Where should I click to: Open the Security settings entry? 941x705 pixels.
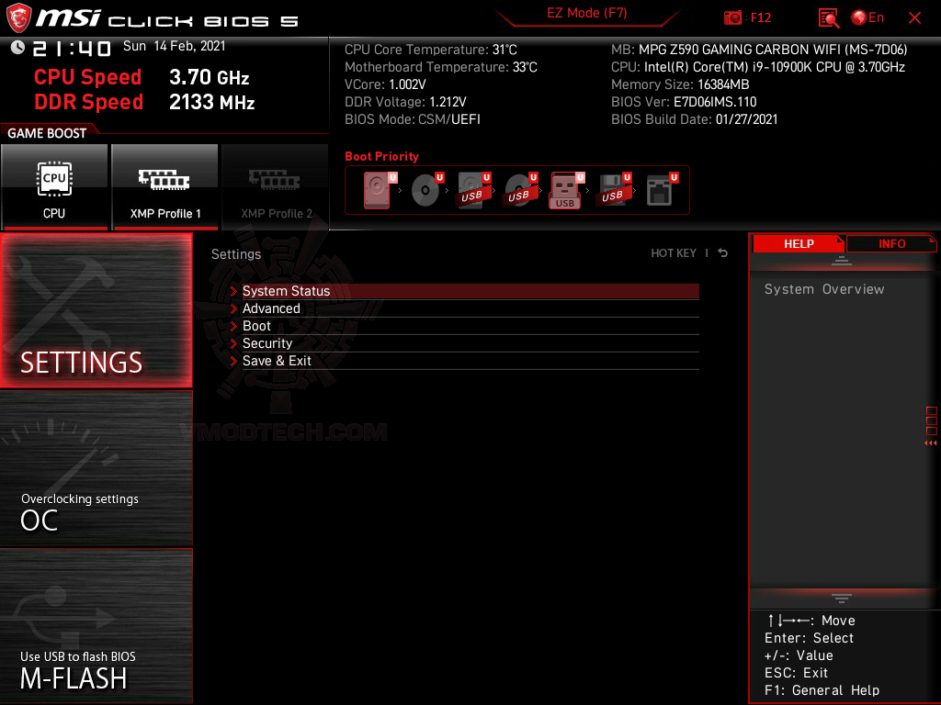[266, 342]
